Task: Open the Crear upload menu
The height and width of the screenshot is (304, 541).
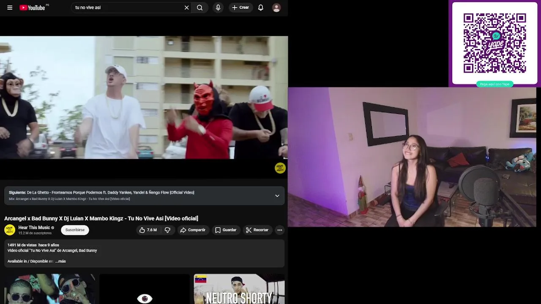Action: (241, 8)
